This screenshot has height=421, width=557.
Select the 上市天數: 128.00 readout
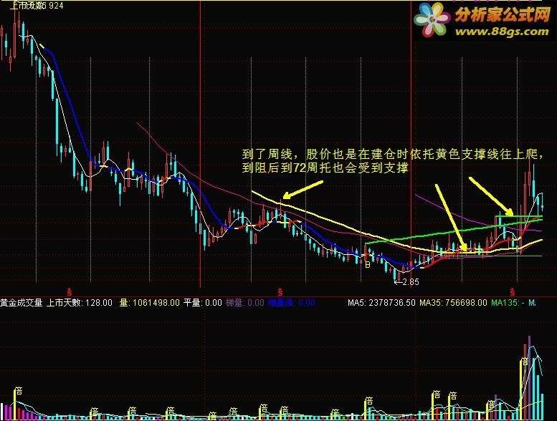pyautogui.click(x=80, y=303)
